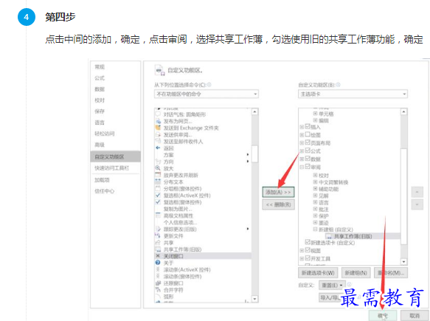
Task: Click the 发送供审阅 icon
Action: [x=158, y=134]
